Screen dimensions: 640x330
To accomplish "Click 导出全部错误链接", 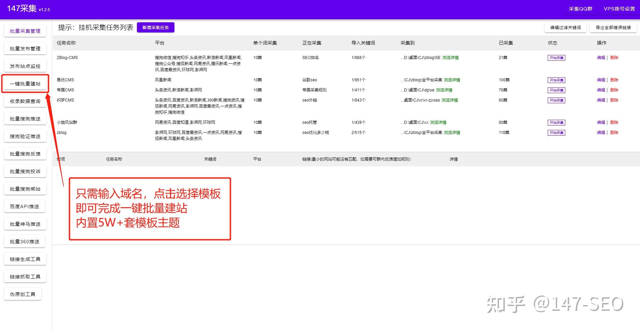I will 614,27.
